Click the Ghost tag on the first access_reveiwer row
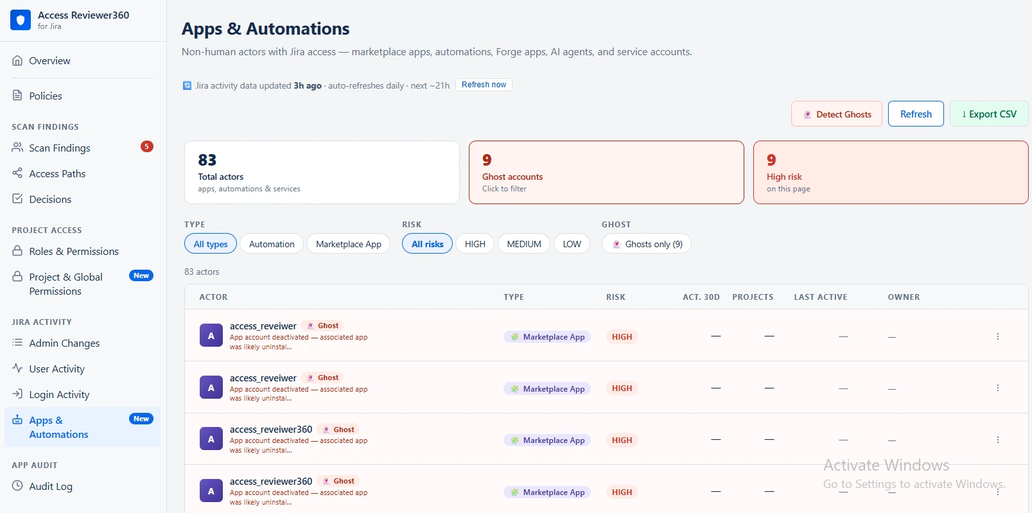Viewport: 1032px width, 513px height. click(323, 326)
